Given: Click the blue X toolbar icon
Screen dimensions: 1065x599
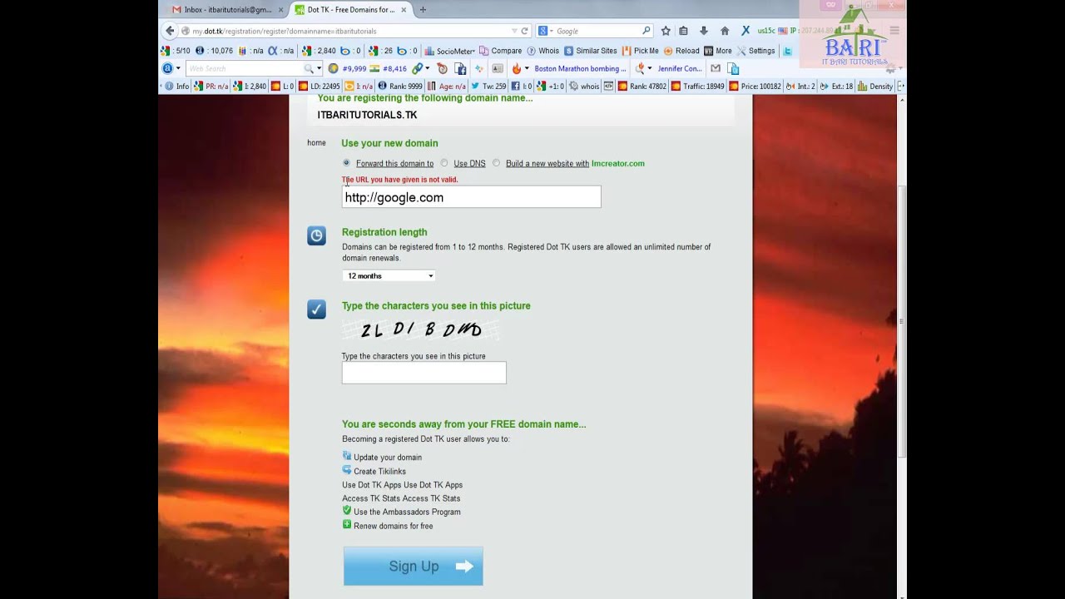Looking at the screenshot, I should point(745,31).
